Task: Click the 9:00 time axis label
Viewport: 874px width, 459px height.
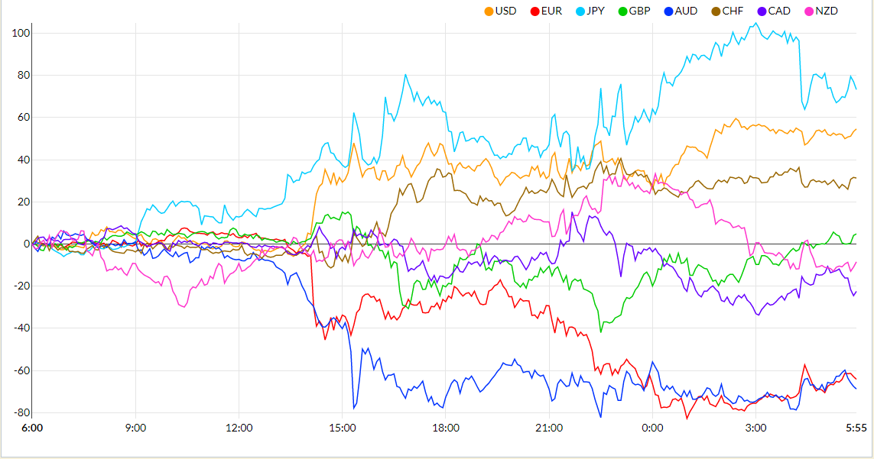Action: [x=135, y=428]
